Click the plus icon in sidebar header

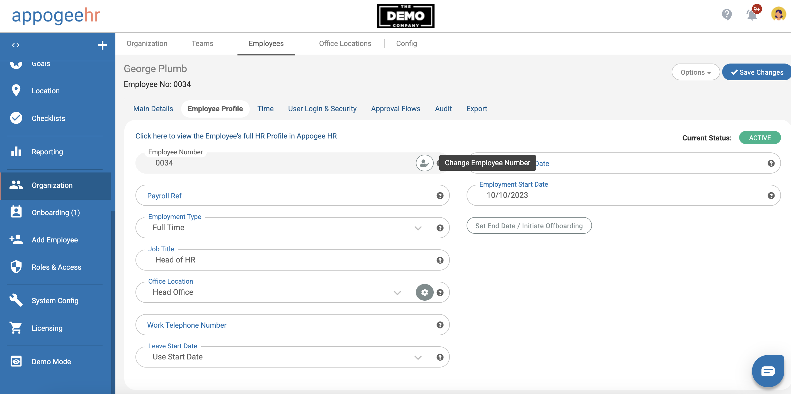point(102,45)
